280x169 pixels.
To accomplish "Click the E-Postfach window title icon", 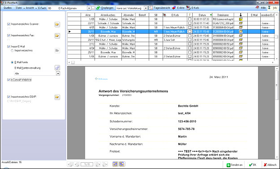I will tap(2, 3).
